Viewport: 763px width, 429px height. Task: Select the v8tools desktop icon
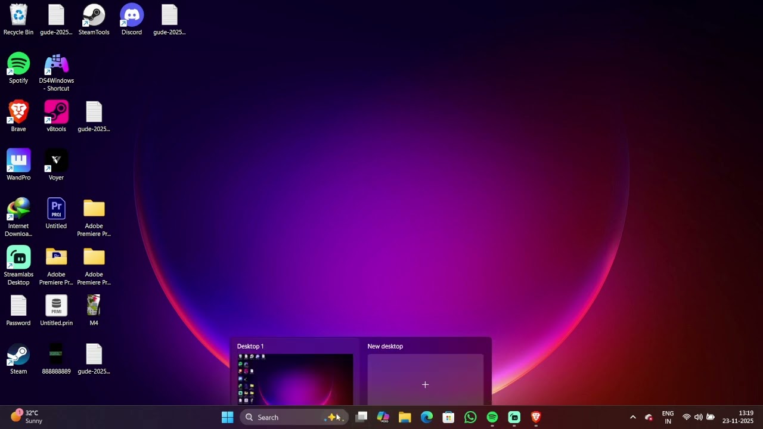(x=56, y=117)
